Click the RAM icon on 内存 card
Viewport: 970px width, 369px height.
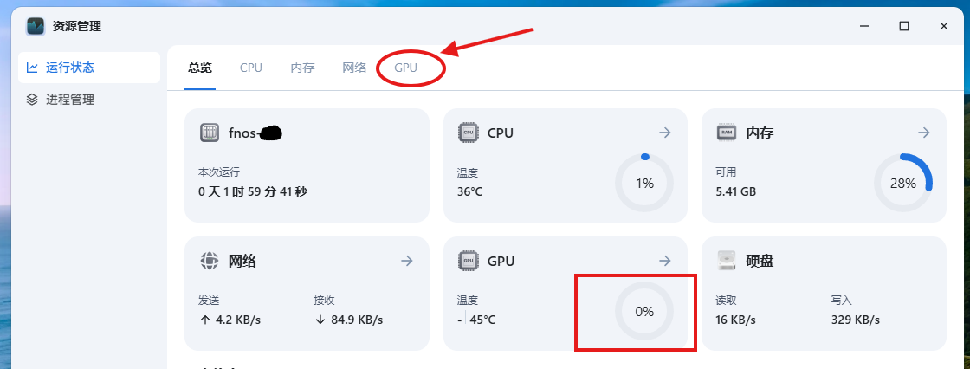click(x=727, y=133)
